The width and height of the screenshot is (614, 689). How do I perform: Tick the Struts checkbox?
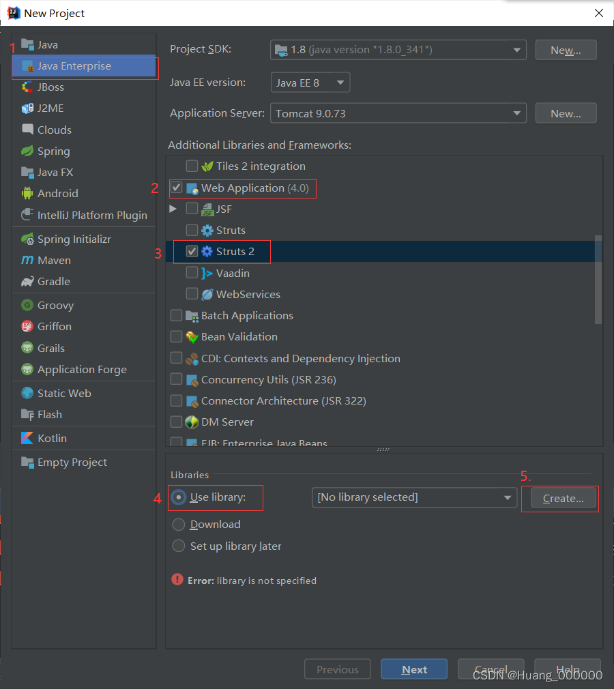[x=192, y=230]
